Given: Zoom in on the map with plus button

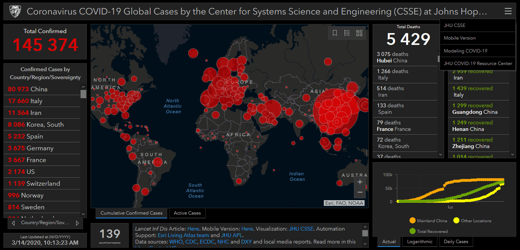Looking at the screenshot, I should [x=360, y=182].
